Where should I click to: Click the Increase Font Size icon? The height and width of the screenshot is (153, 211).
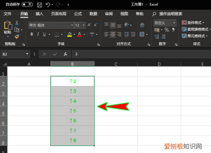coord(89,25)
